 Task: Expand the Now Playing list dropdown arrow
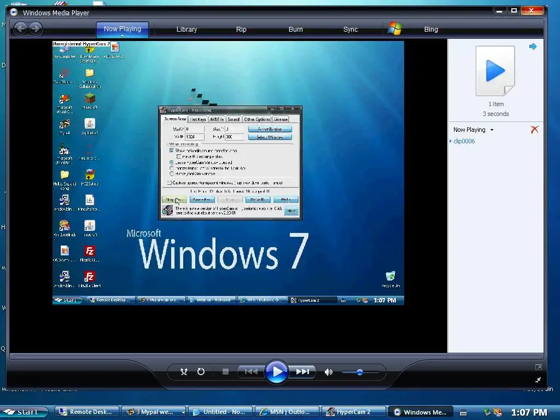[492, 130]
